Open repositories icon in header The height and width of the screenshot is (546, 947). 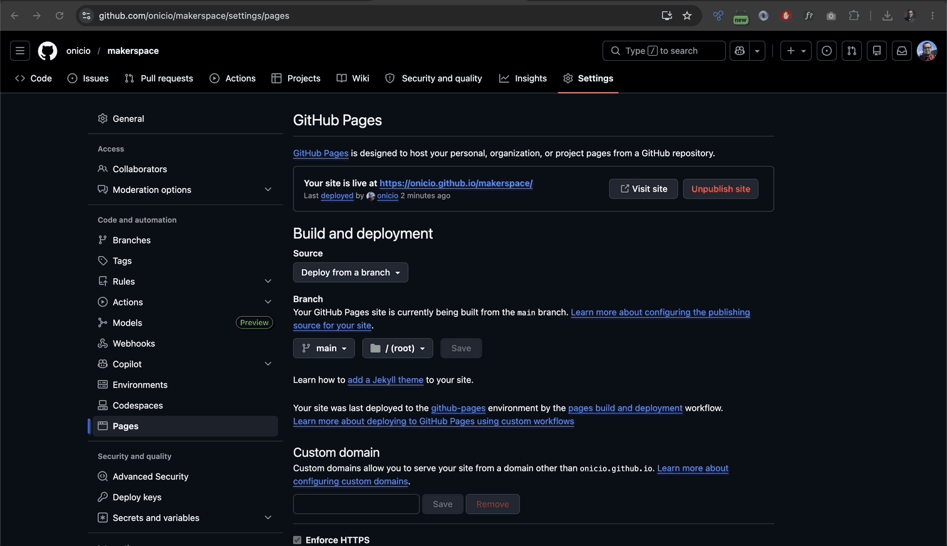point(877,51)
